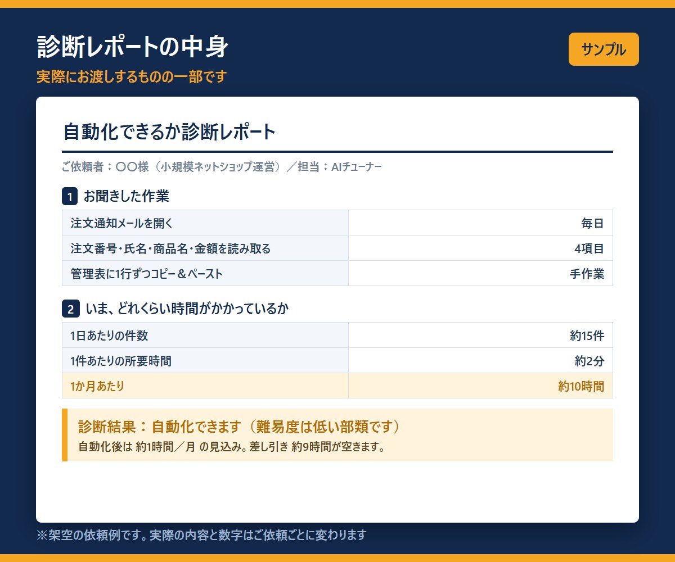
Task: Click the number 2 section badge
Action: pyautogui.click(x=70, y=310)
